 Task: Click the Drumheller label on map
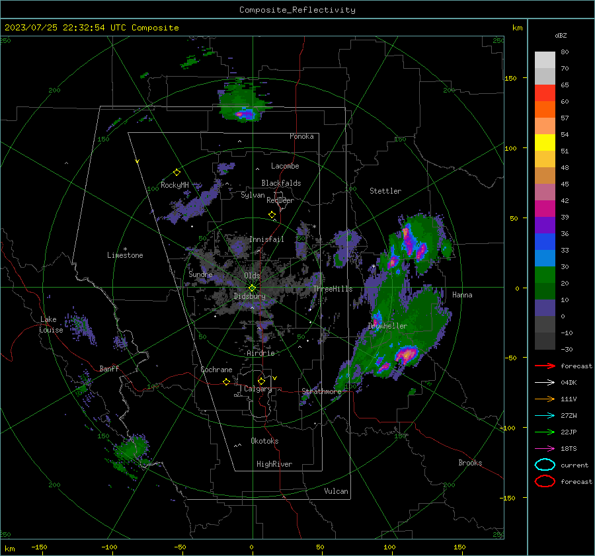387,326
